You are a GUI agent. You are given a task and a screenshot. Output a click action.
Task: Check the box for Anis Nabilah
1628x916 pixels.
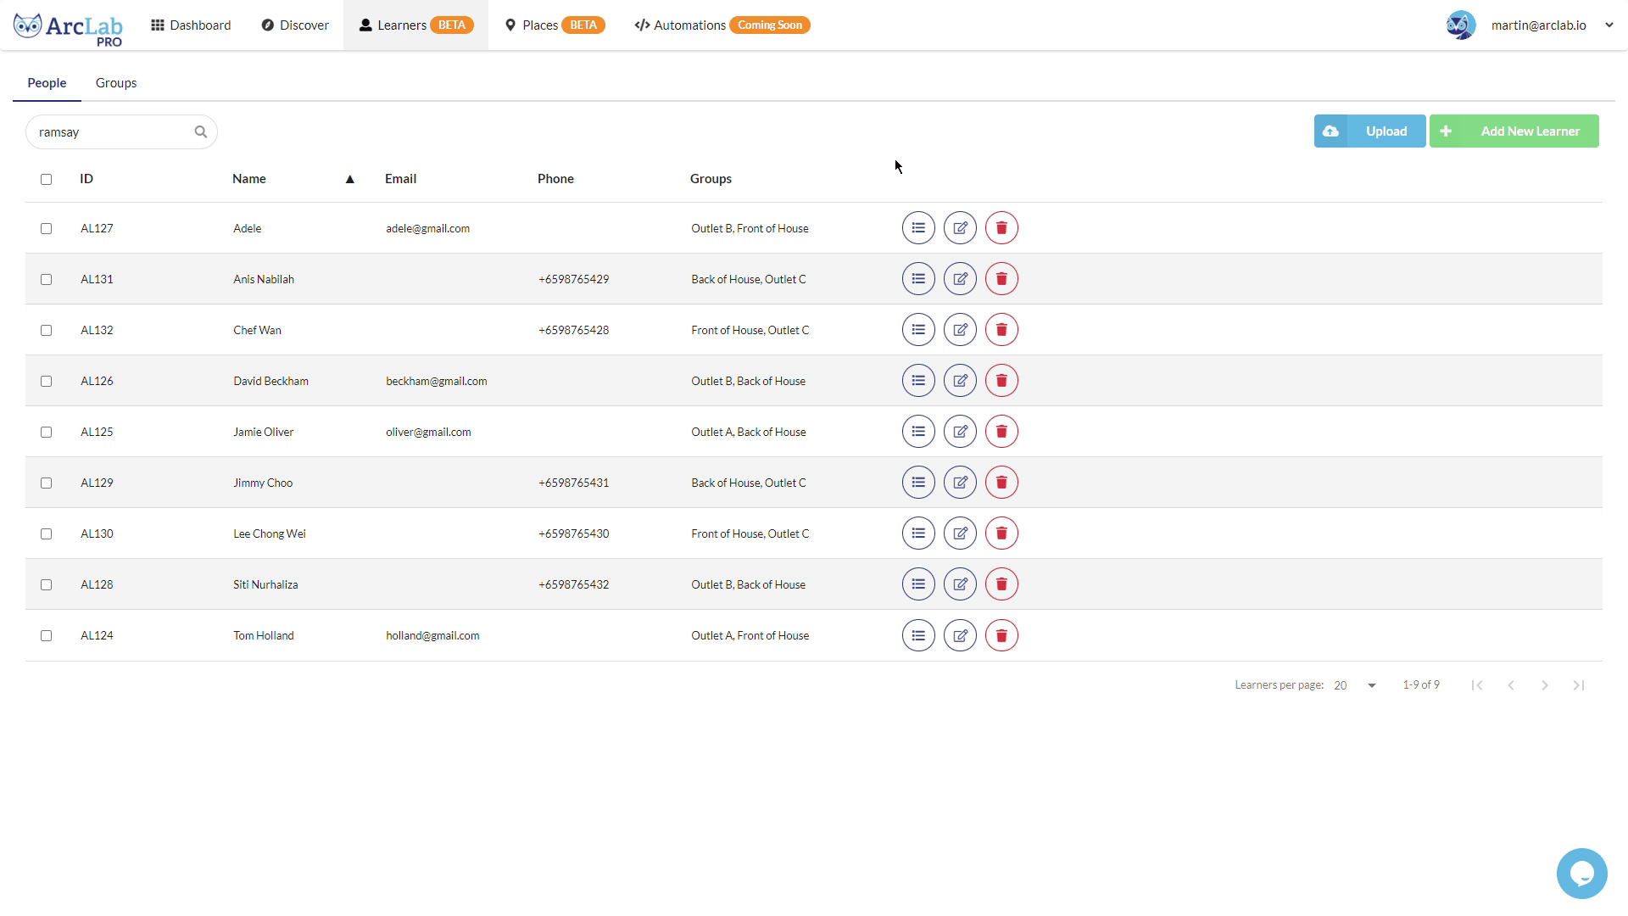click(47, 279)
